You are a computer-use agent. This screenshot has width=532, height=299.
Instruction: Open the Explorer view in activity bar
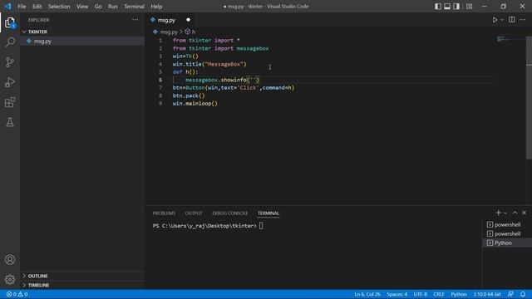point(10,22)
